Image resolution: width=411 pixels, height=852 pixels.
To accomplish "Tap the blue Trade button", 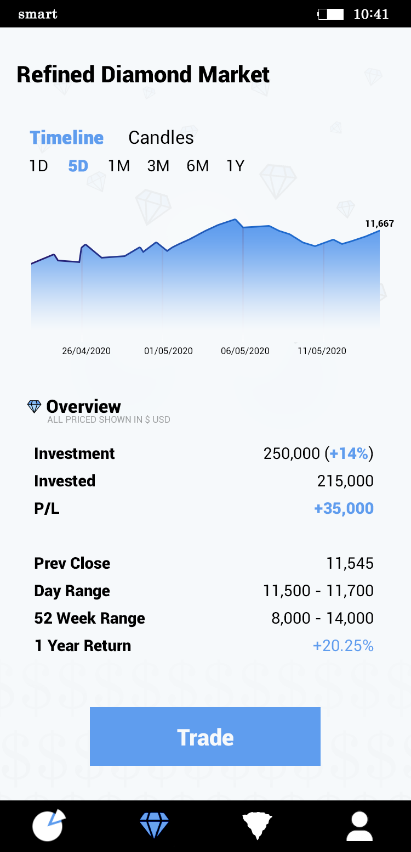I will [205, 736].
